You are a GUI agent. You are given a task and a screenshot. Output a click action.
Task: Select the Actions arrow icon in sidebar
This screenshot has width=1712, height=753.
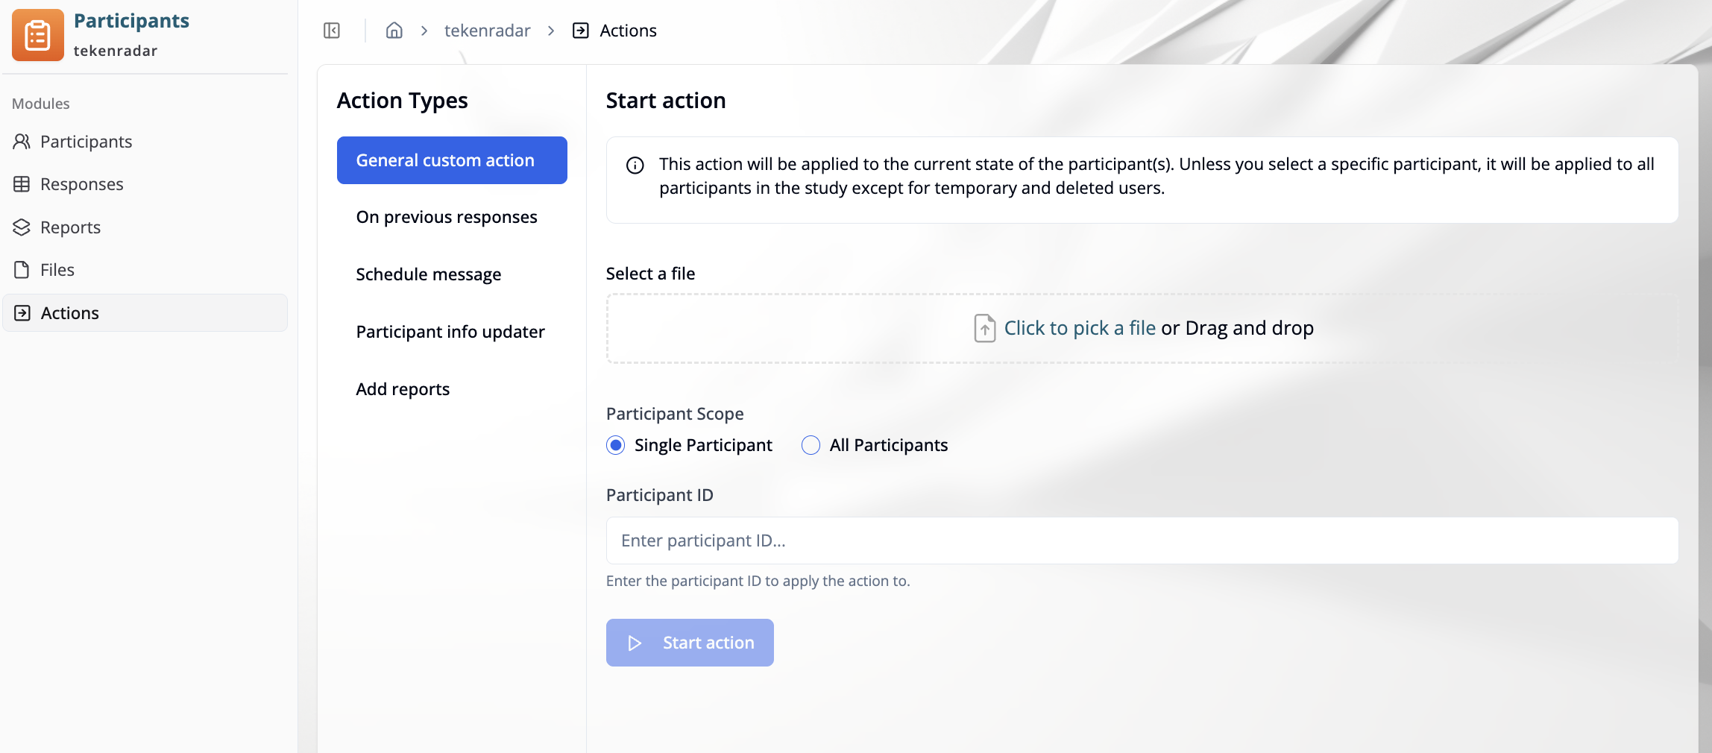coord(22,312)
